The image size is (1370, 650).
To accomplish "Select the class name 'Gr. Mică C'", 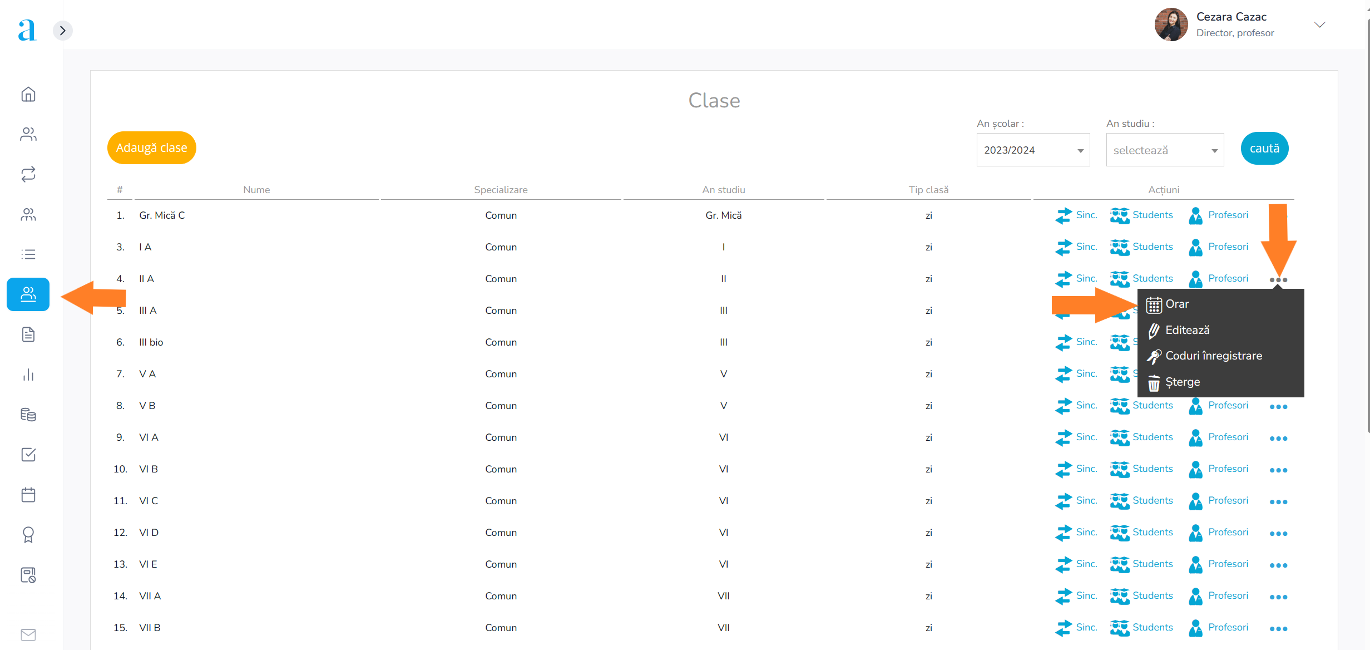I will (x=162, y=215).
